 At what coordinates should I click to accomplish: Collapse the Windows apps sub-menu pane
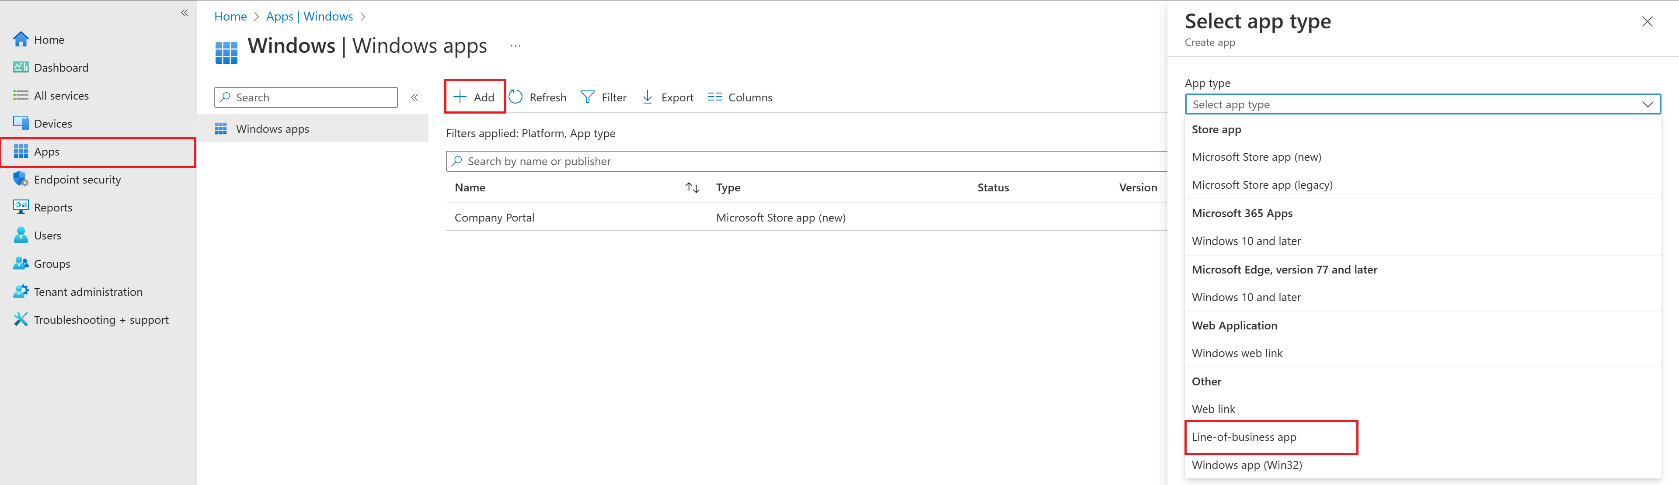tap(415, 97)
